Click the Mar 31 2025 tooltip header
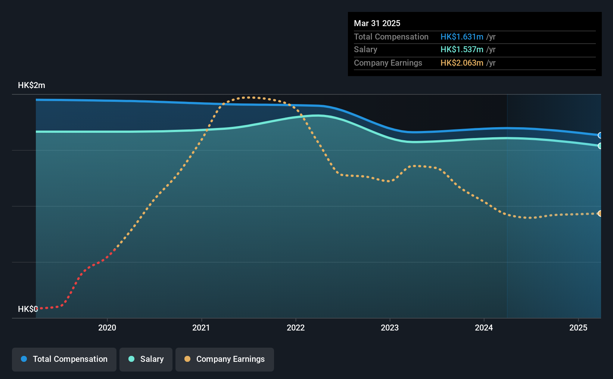 (x=377, y=23)
